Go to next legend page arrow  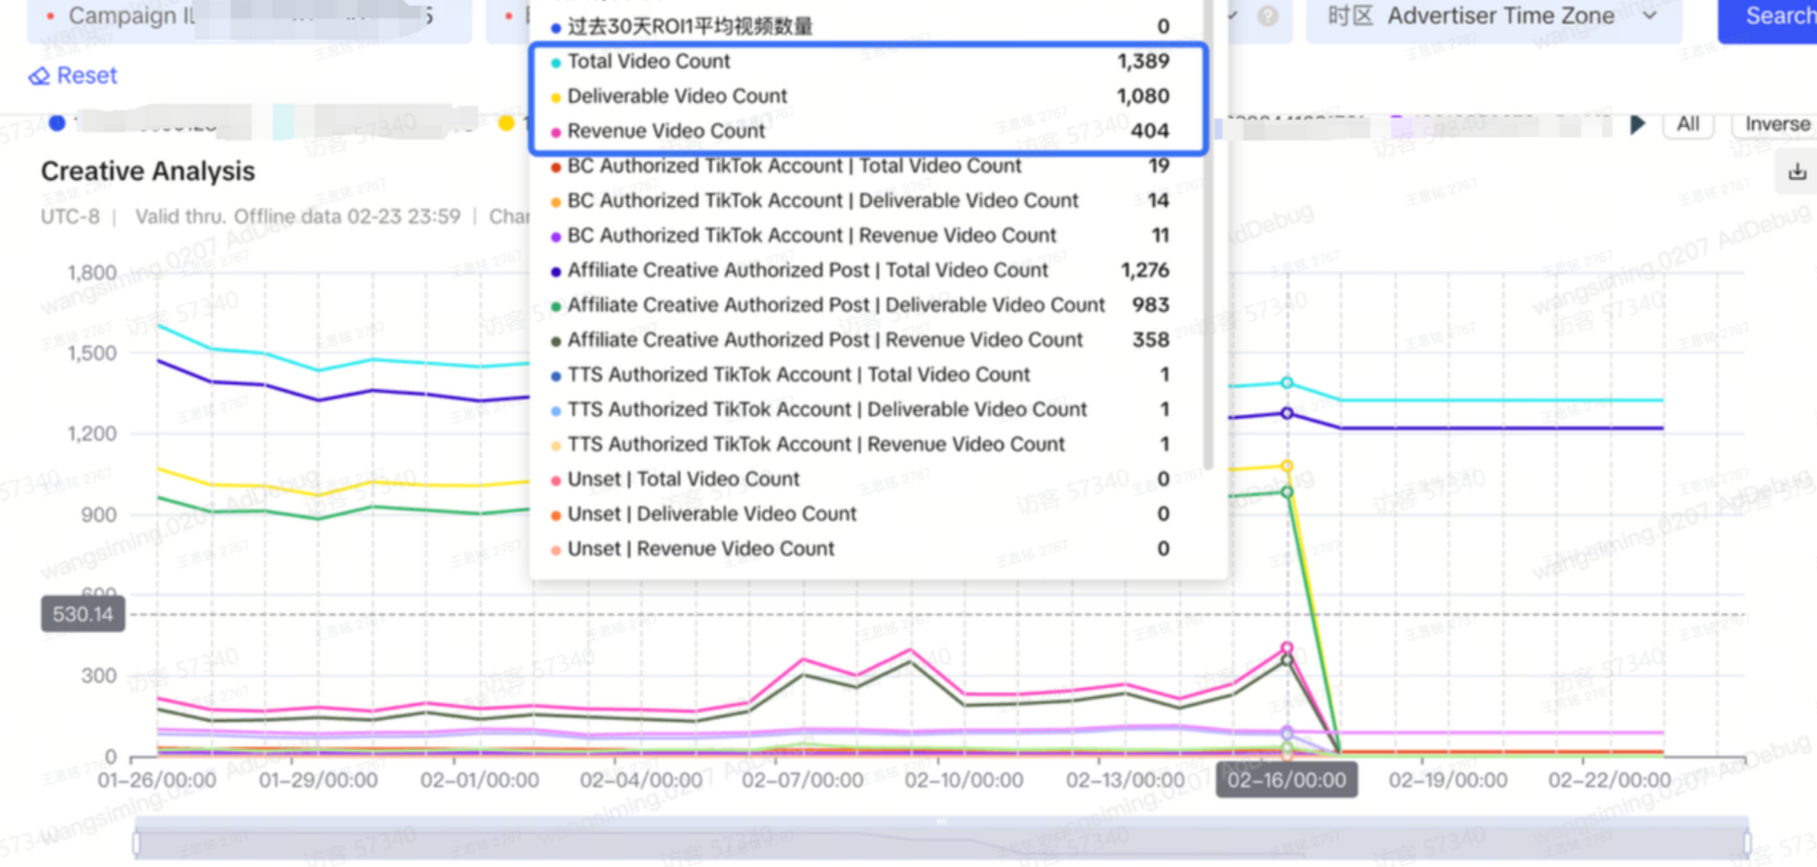(x=1637, y=124)
